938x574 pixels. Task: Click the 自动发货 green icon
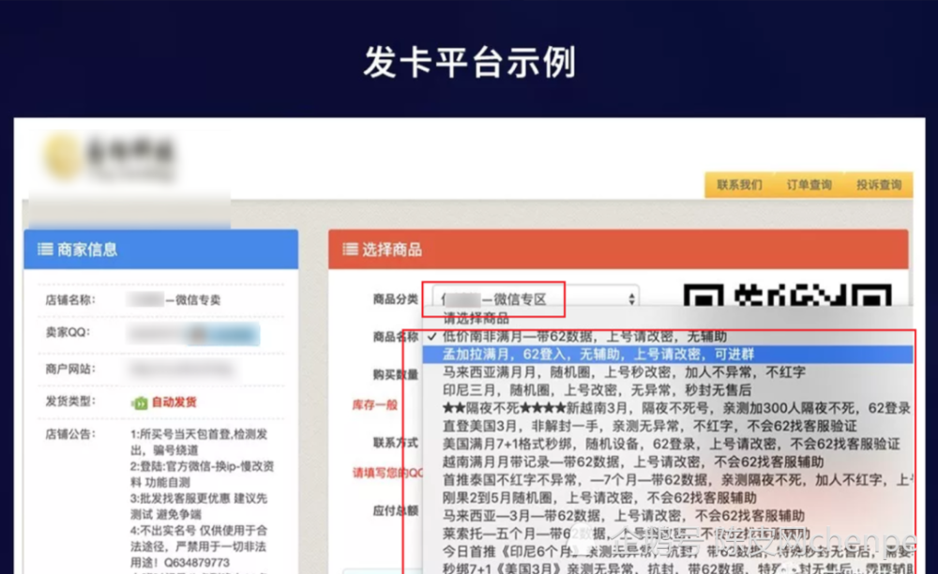click(139, 403)
